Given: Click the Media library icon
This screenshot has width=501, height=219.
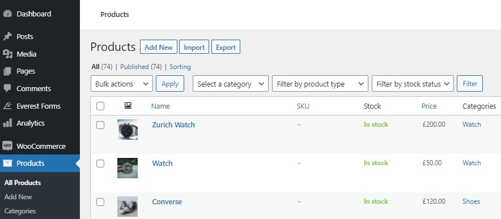Looking at the screenshot, I should [7, 54].
